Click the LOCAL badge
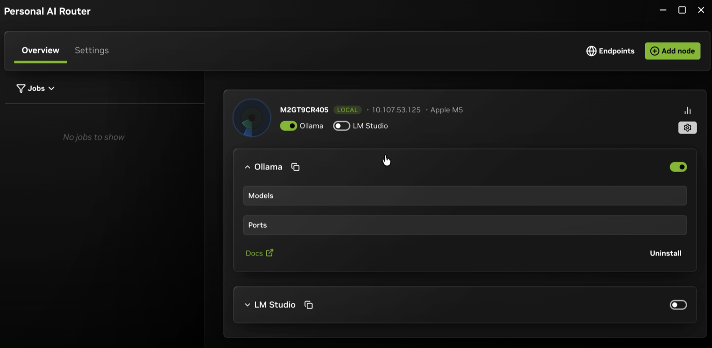 tap(347, 110)
